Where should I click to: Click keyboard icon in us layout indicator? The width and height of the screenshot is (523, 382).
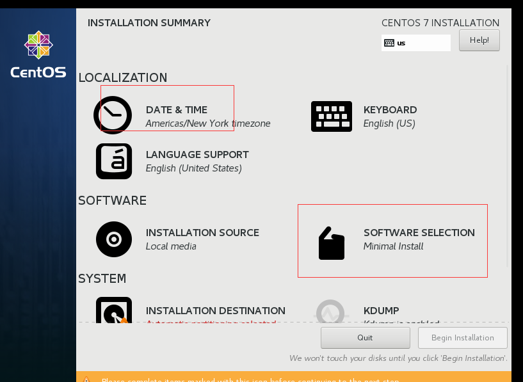pos(389,43)
